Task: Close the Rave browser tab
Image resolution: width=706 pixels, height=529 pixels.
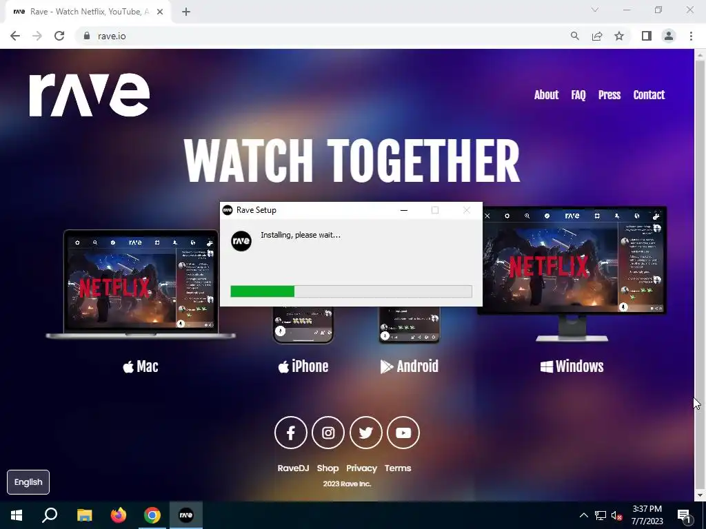Action: tap(160, 12)
